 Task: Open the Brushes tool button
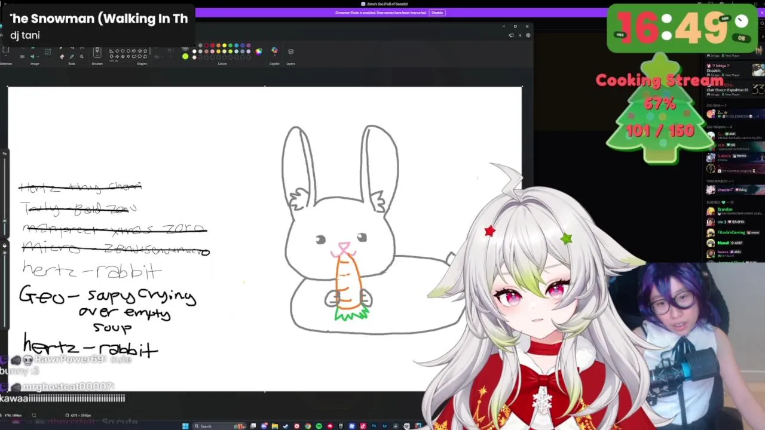97,53
